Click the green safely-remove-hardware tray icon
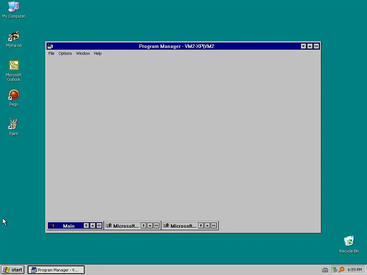The image size is (367, 275). (335, 270)
